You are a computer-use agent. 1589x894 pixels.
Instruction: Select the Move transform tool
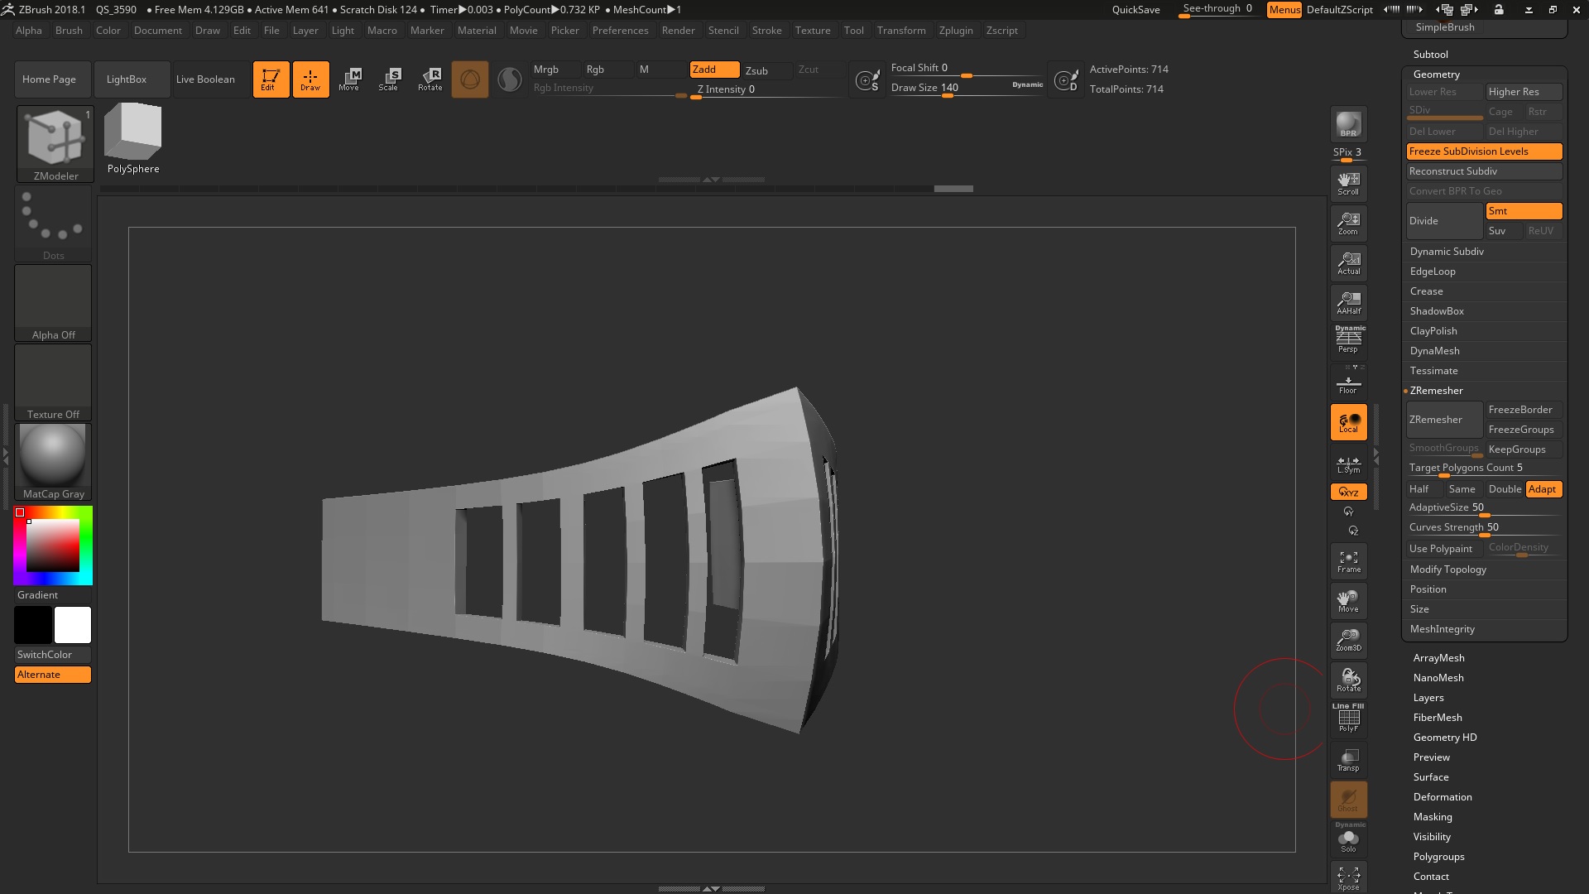[x=349, y=79]
